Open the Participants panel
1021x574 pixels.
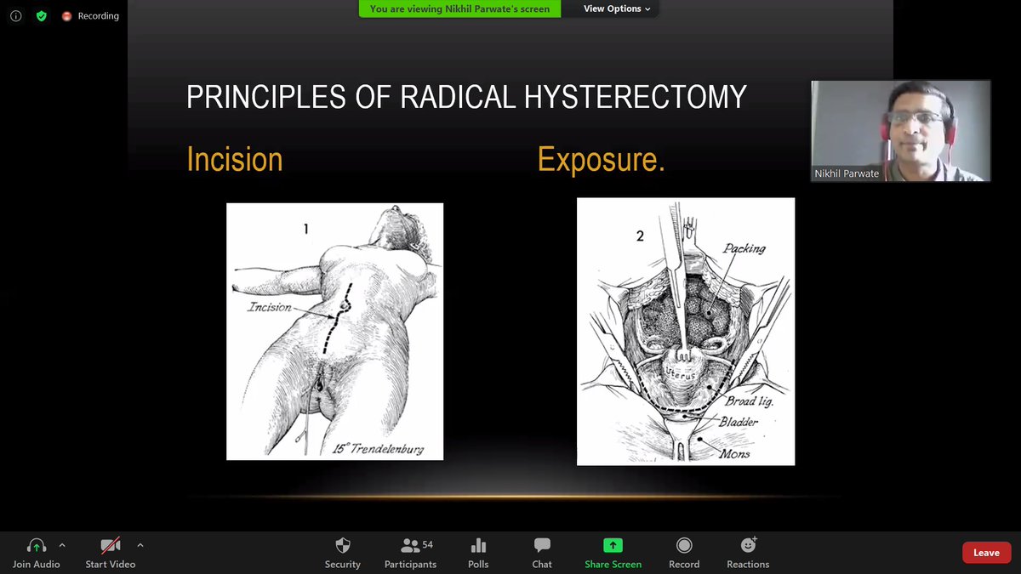(x=410, y=553)
